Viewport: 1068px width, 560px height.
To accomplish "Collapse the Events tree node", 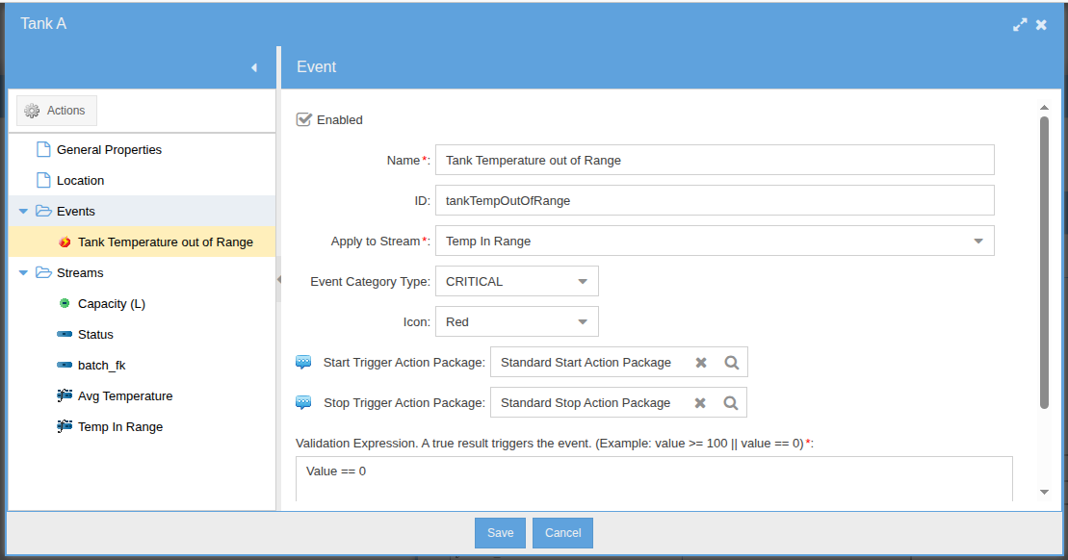I will (x=23, y=212).
